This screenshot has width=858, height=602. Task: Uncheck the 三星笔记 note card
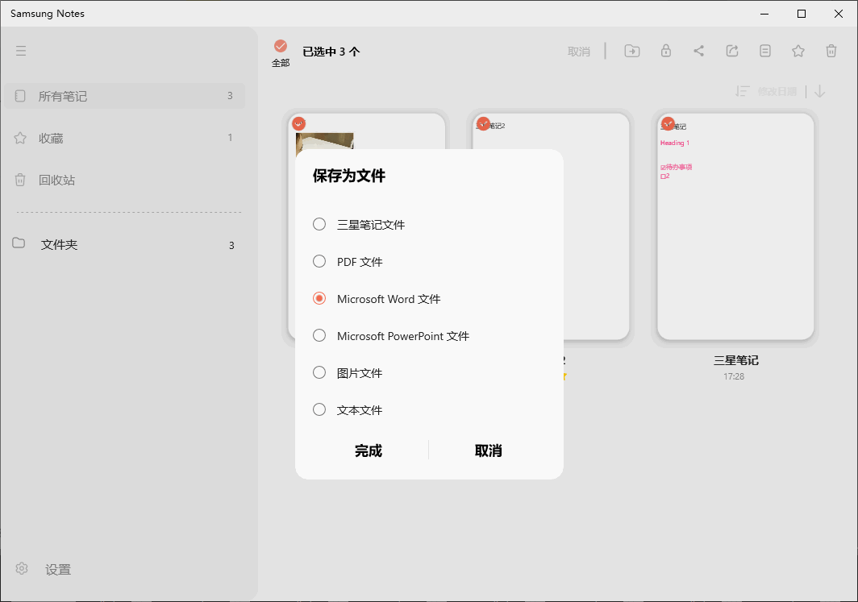click(x=668, y=123)
